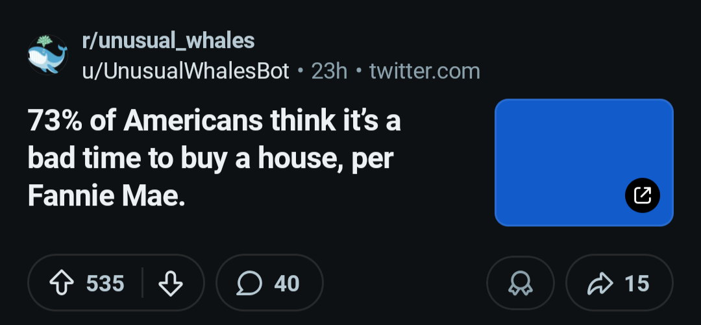Open the unusual_whales whale avatar
This screenshot has width=701, height=325.
47,54
